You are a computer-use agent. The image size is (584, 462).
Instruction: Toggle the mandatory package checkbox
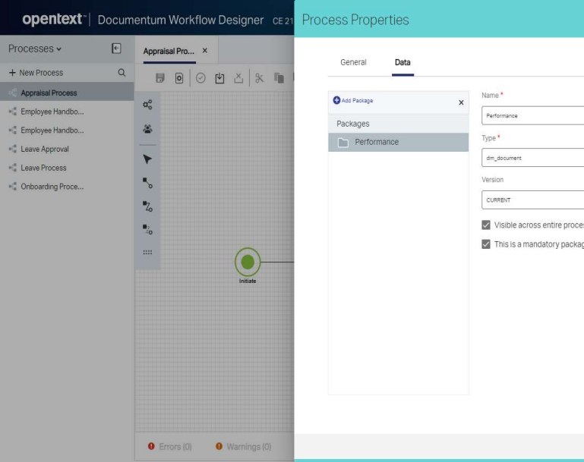tap(486, 244)
